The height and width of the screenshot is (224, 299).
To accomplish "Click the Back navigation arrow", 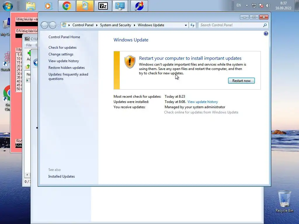I will point(44,25).
